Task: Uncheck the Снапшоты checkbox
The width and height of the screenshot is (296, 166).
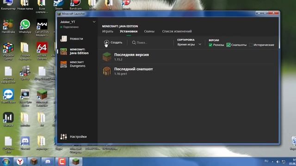Action: [x=228, y=45]
